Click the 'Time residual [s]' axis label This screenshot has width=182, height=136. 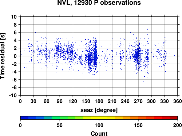3,56
